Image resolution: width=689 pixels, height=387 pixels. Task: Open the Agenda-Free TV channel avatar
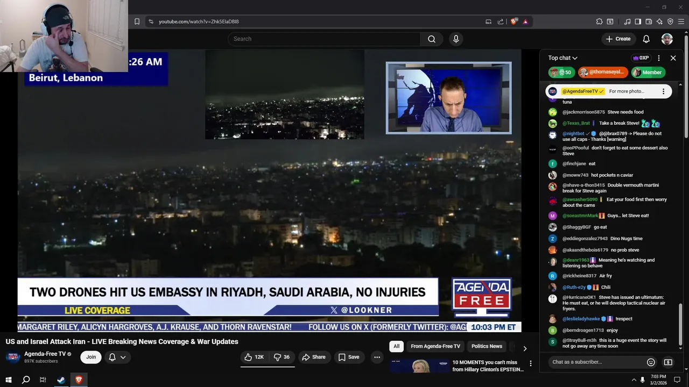13,357
